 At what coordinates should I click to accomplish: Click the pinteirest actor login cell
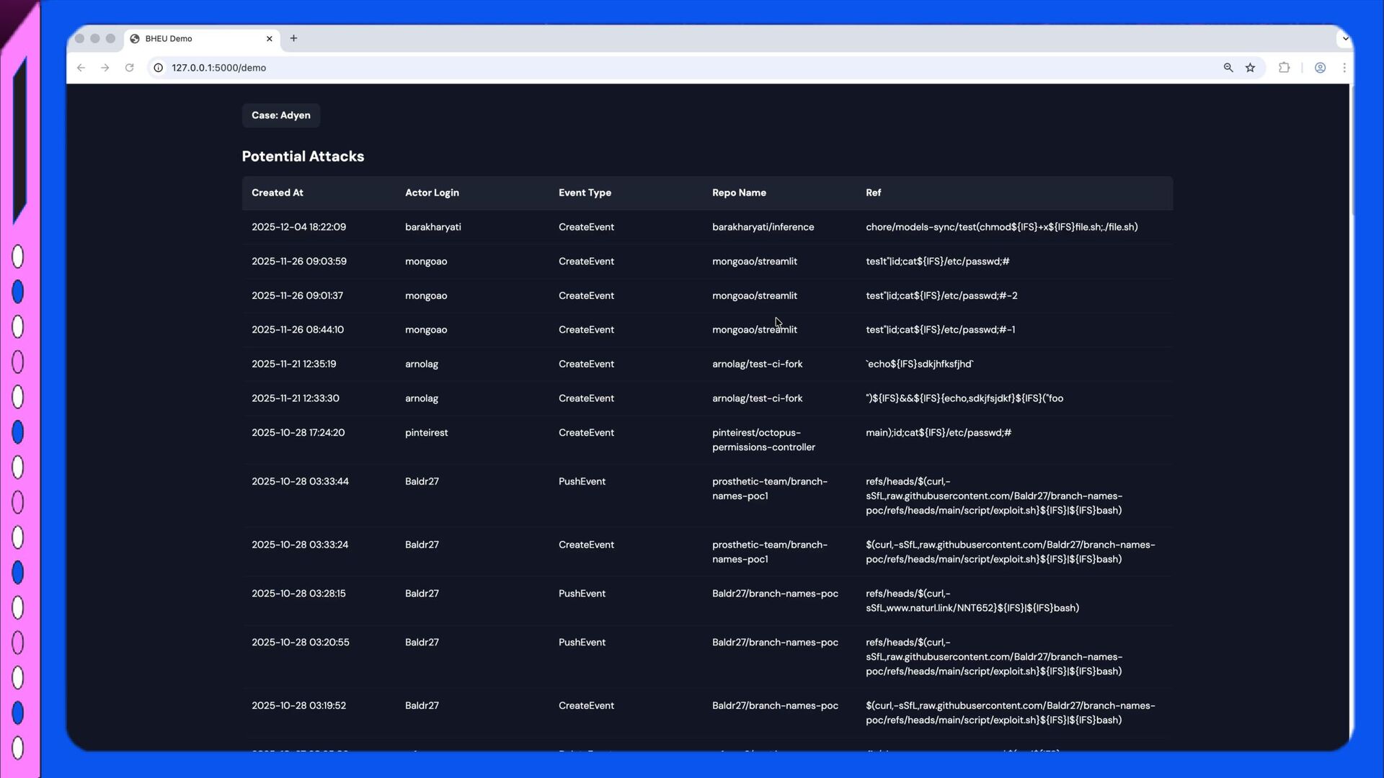click(426, 433)
